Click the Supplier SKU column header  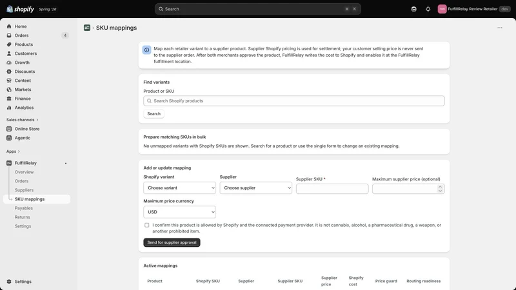pos(290,281)
